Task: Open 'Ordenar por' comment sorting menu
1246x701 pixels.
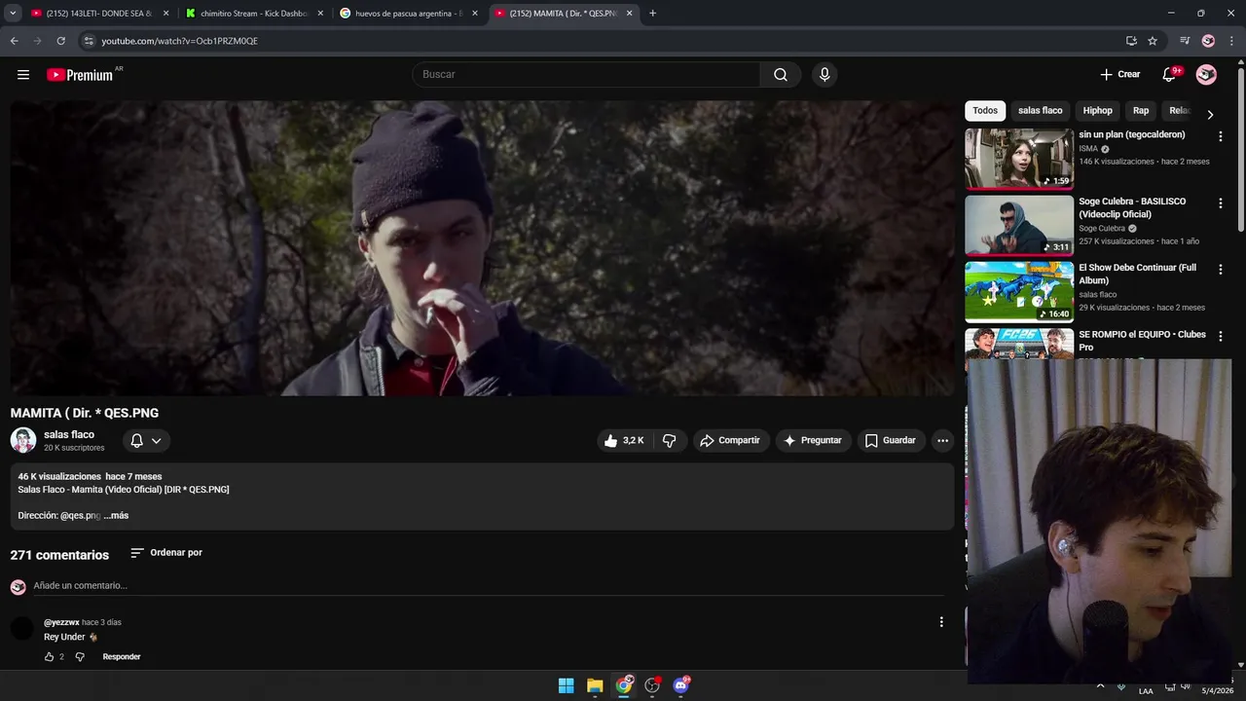Action: 166,553
